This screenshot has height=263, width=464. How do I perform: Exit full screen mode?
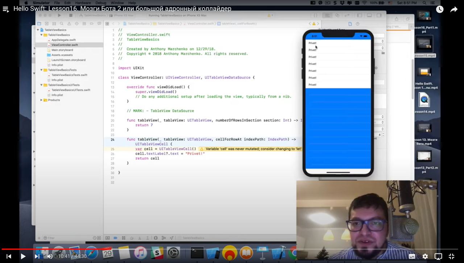coord(451,256)
